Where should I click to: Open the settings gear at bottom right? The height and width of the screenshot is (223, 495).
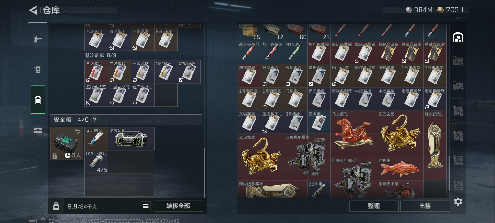pos(458,202)
